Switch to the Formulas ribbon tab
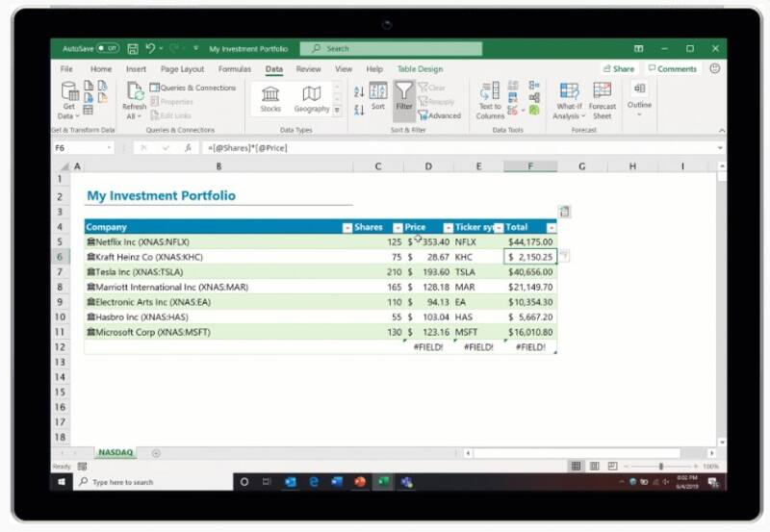This screenshot has width=770, height=532. [x=235, y=69]
